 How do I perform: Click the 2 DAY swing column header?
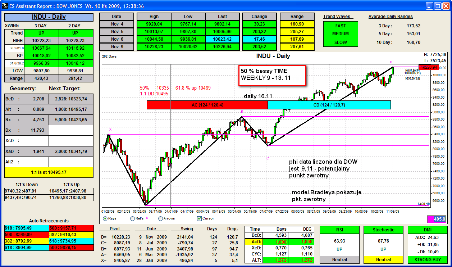74,26
